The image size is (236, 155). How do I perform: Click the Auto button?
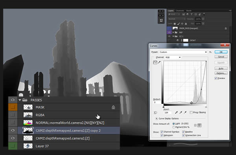[221, 68]
